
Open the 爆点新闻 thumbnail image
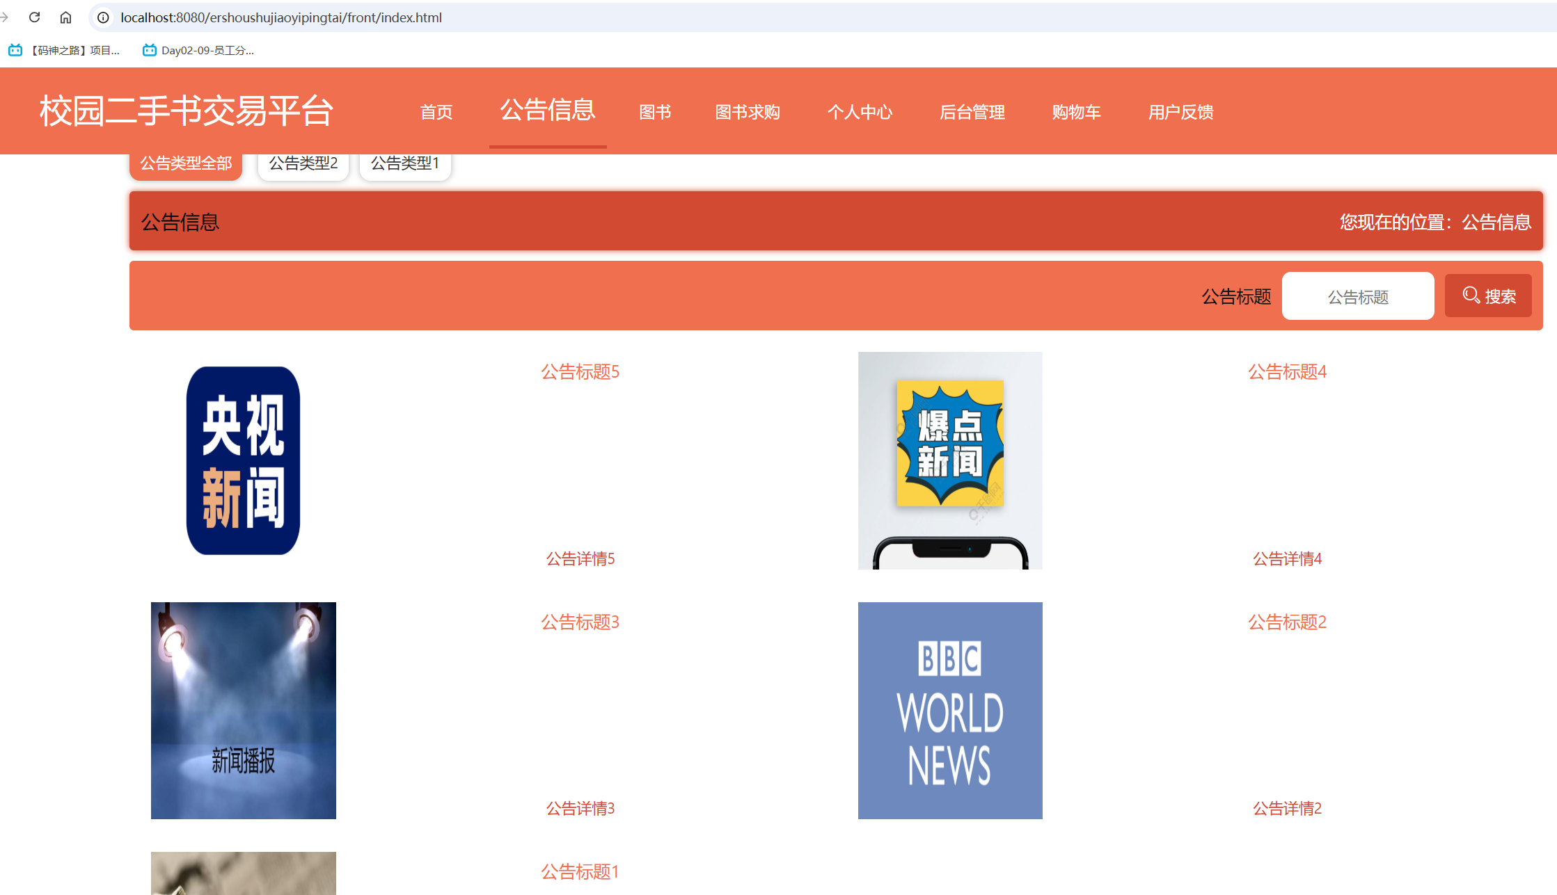950,460
